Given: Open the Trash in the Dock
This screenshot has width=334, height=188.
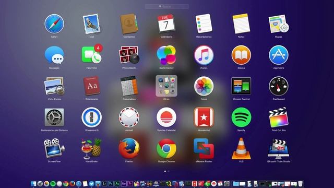Looking at the screenshot, I should click(x=300, y=183).
